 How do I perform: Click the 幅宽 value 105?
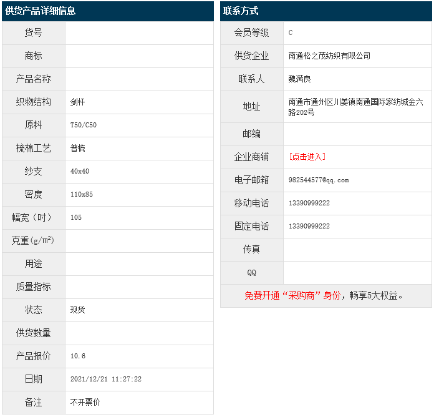click(x=76, y=217)
